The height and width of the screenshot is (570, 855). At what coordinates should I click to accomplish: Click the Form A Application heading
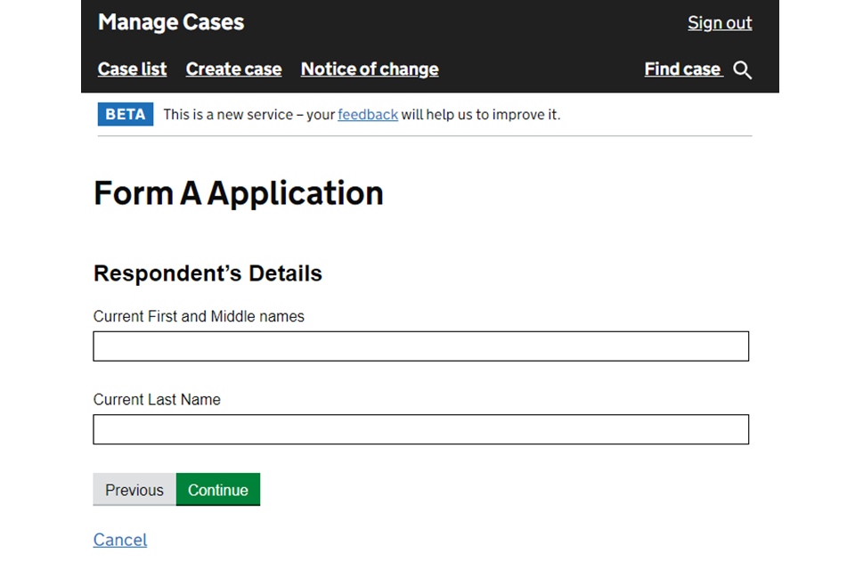click(239, 193)
